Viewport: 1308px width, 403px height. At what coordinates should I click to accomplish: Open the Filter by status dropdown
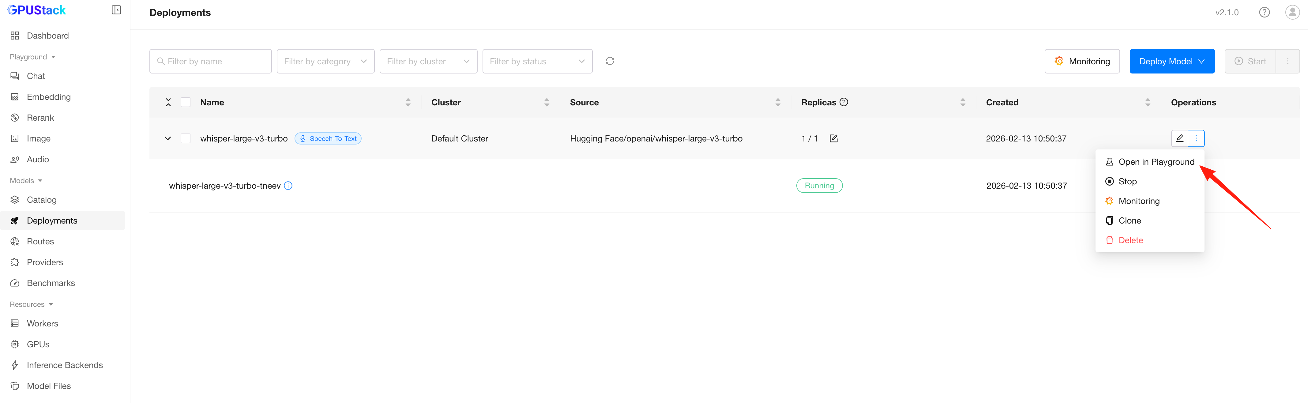[537, 62]
